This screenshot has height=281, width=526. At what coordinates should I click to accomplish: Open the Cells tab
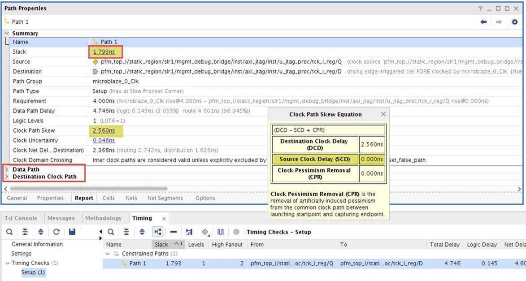(109, 198)
